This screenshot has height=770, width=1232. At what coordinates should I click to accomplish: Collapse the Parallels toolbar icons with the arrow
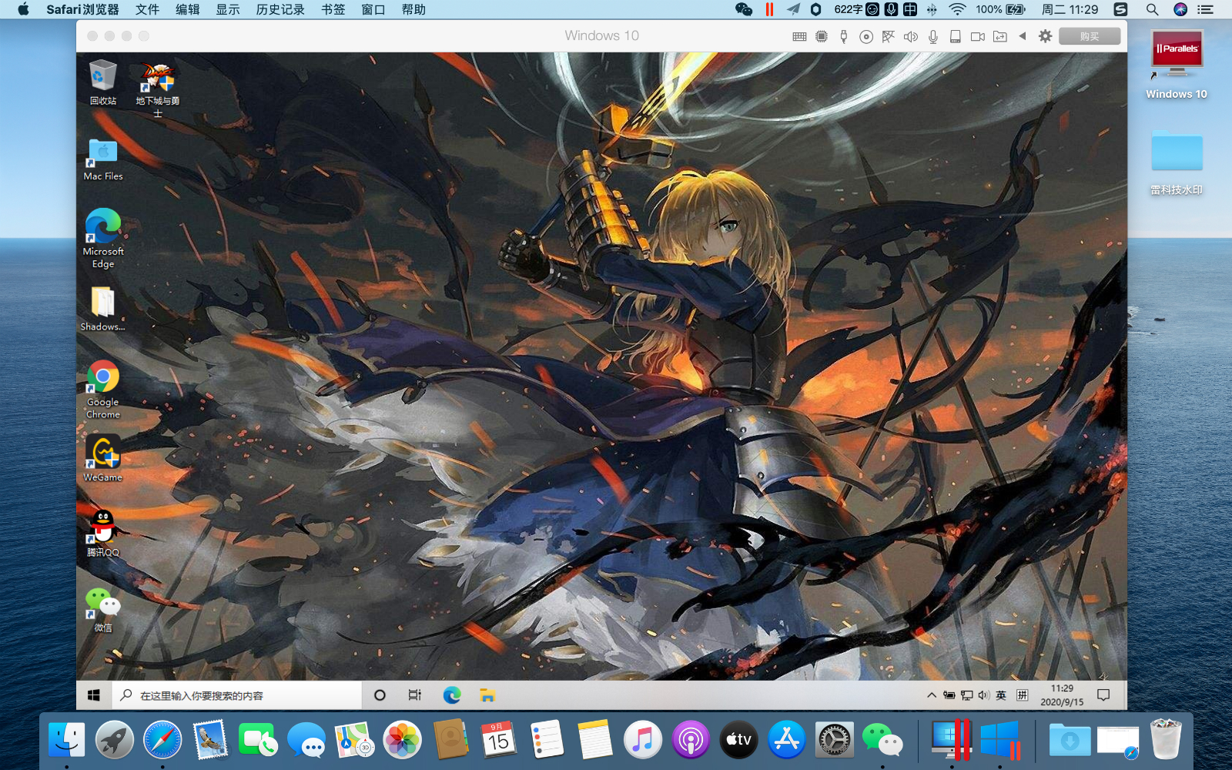pyautogui.click(x=1023, y=35)
